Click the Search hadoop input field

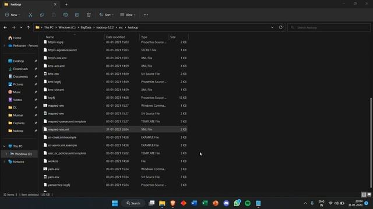(329, 27)
